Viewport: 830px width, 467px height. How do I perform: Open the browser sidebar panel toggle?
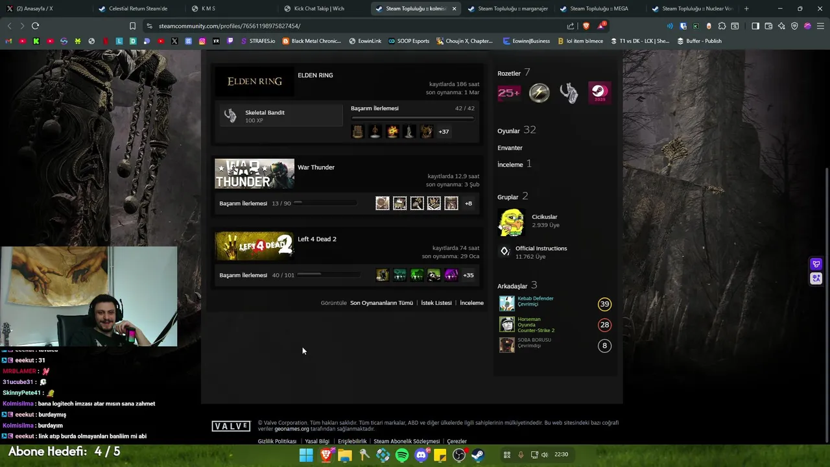tap(755, 26)
